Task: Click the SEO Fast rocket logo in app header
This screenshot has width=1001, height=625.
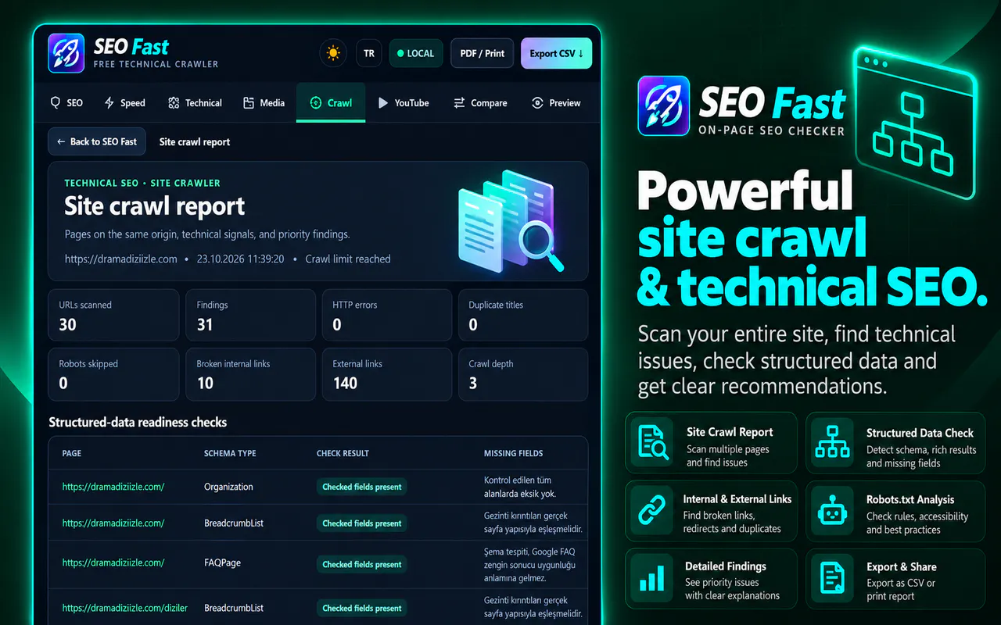Action: [x=66, y=53]
